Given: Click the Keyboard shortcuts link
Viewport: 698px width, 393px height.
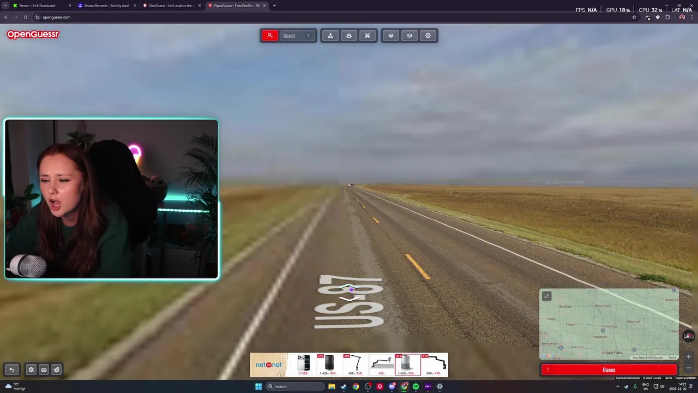Looking at the screenshot, I should click(628, 378).
